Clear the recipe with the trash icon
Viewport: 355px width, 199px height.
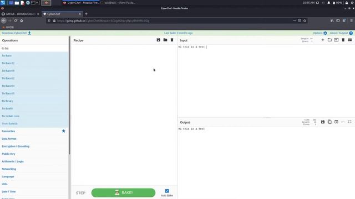click(172, 40)
